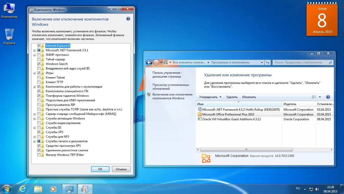Viewport: 344px width, 194px height.
Task: Open the Computer desktop icon
Action: (x=9, y=10)
